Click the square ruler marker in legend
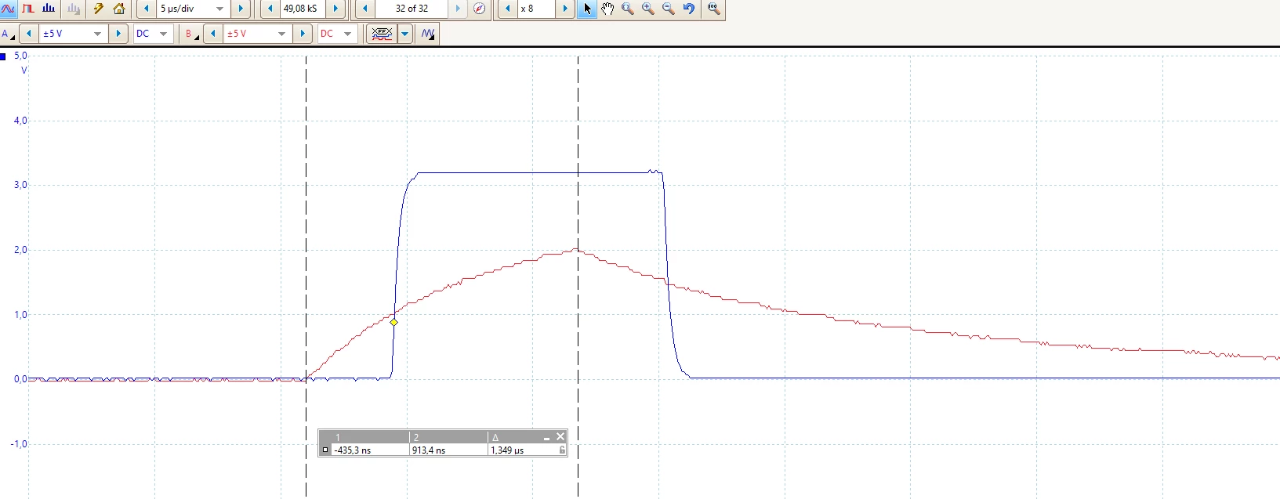 pos(325,450)
